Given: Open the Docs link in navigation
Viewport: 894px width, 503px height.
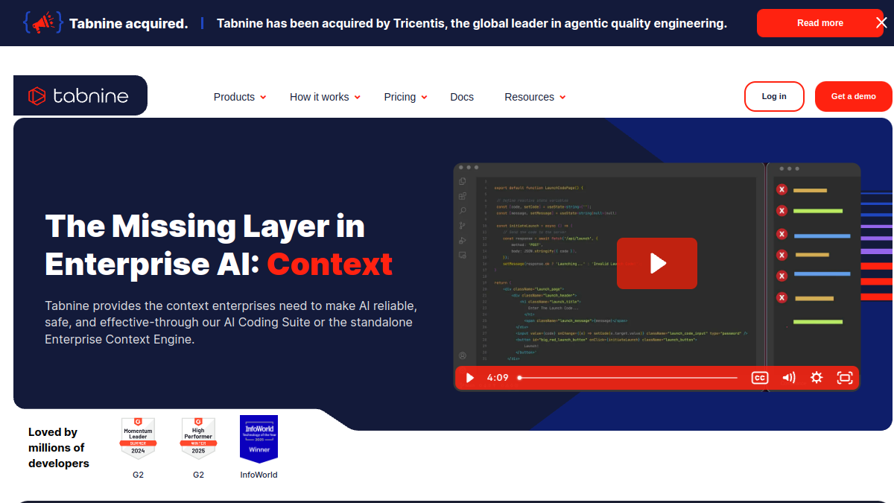Looking at the screenshot, I should coord(462,97).
